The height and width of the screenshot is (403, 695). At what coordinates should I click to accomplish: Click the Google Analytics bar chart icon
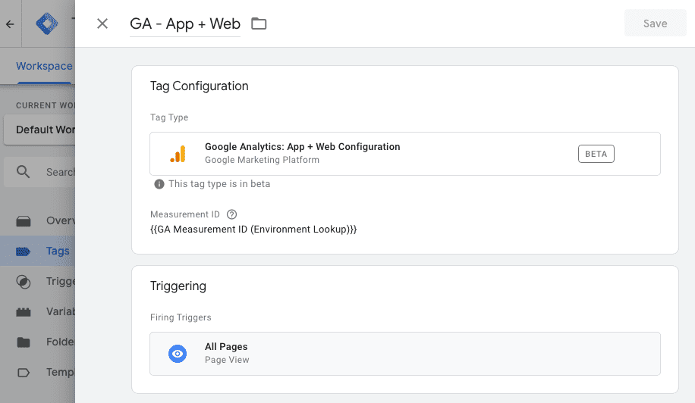click(x=178, y=154)
